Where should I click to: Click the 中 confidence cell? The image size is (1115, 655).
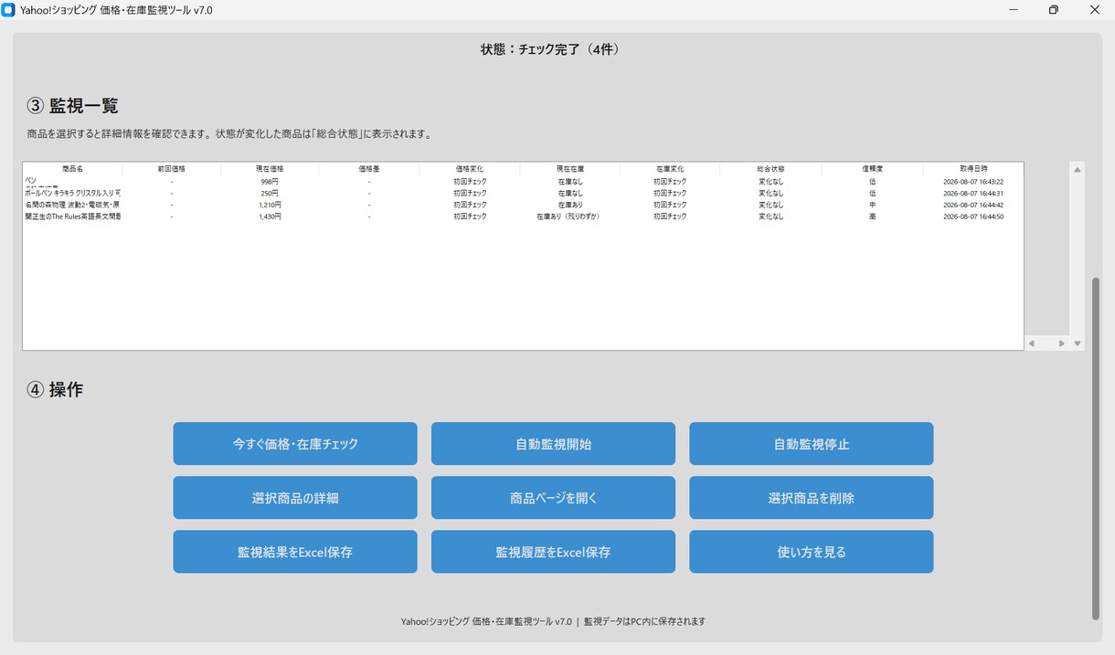point(872,205)
